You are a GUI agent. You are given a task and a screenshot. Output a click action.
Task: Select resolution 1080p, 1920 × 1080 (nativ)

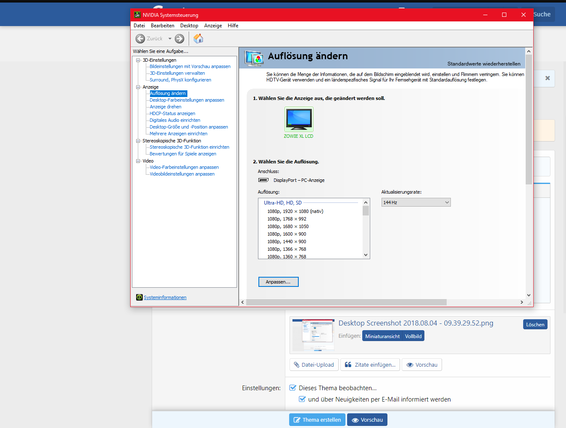[295, 211]
